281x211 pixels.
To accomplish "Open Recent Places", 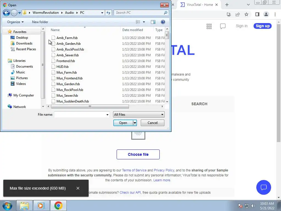I will point(26,49).
